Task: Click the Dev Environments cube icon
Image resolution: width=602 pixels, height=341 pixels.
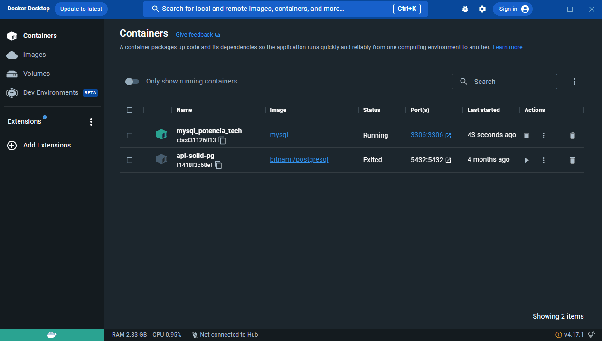Action: point(12,93)
